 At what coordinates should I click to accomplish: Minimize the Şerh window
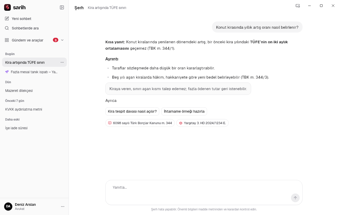click(310, 6)
